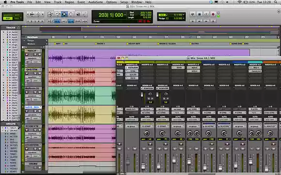
Task: Open the Bars|Beats ruler dropdown
Action: 26,37
